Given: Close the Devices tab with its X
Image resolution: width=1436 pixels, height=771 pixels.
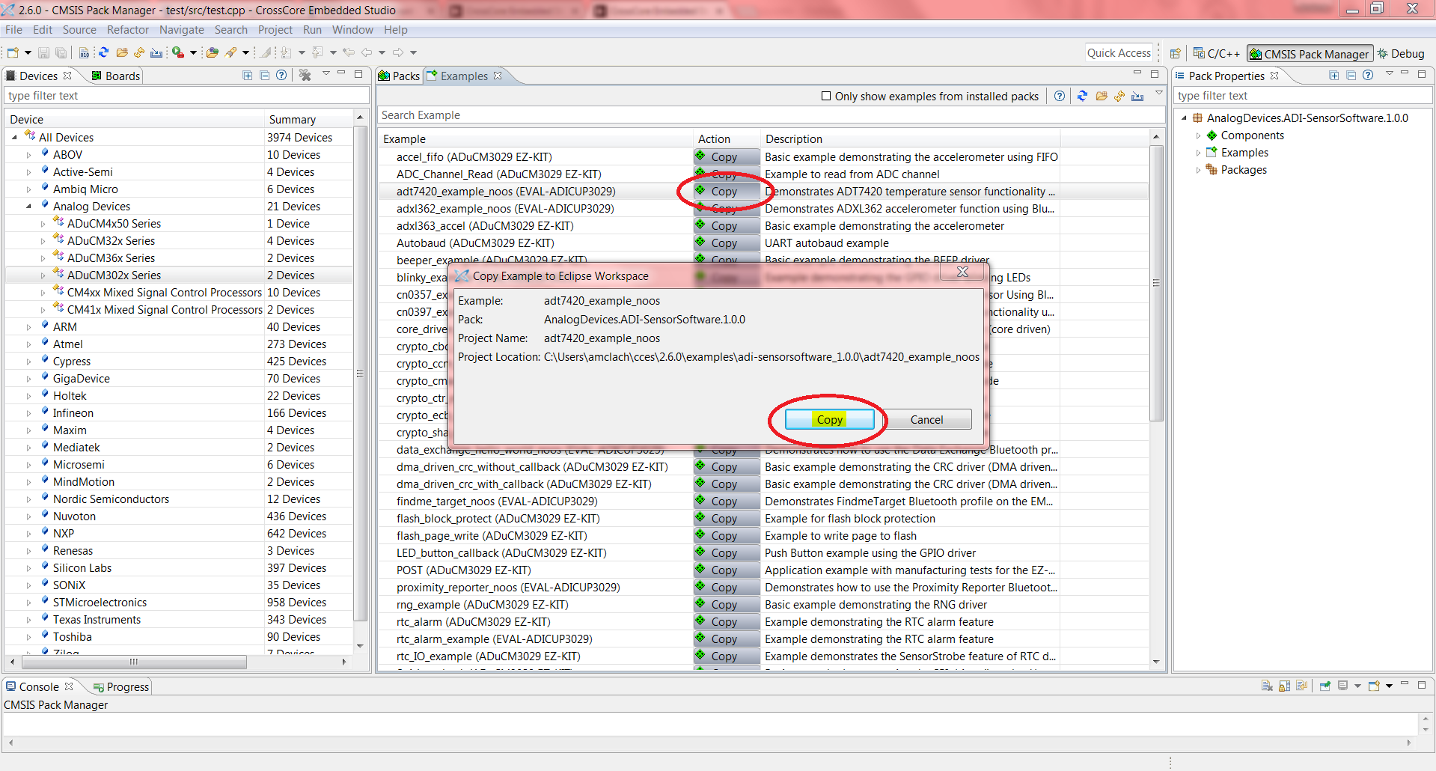Looking at the screenshot, I should point(67,76).
